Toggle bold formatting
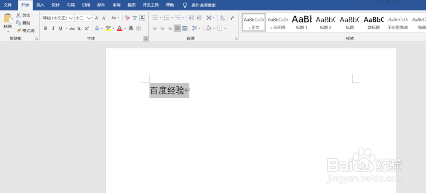This screenshot has height=193, width=426. click(46, 28)
